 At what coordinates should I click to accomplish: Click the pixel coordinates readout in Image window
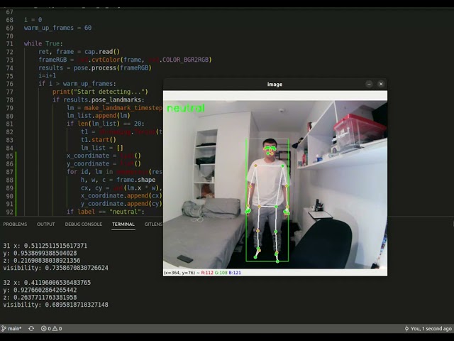tap(202, 273)
